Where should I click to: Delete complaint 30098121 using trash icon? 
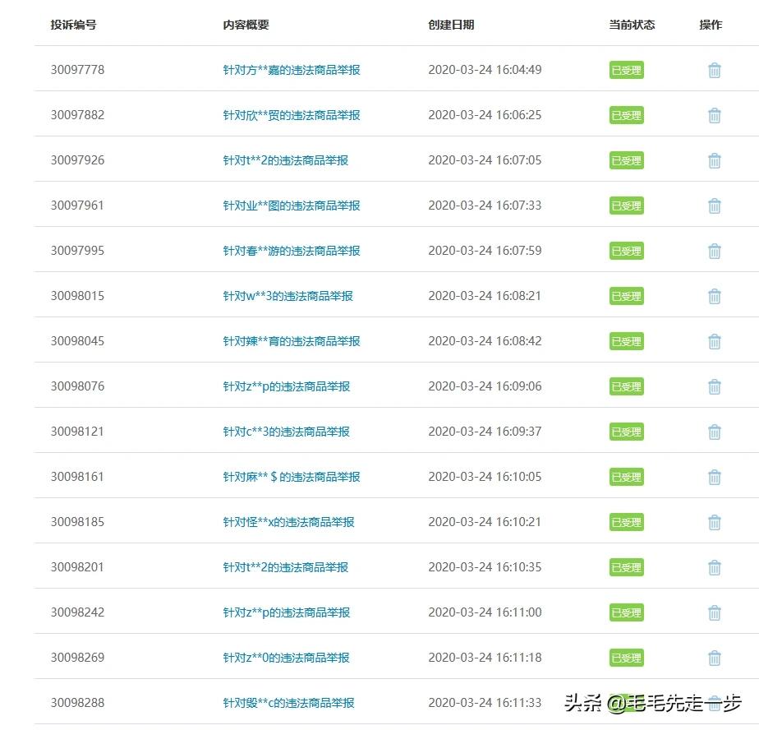point(714,431)
